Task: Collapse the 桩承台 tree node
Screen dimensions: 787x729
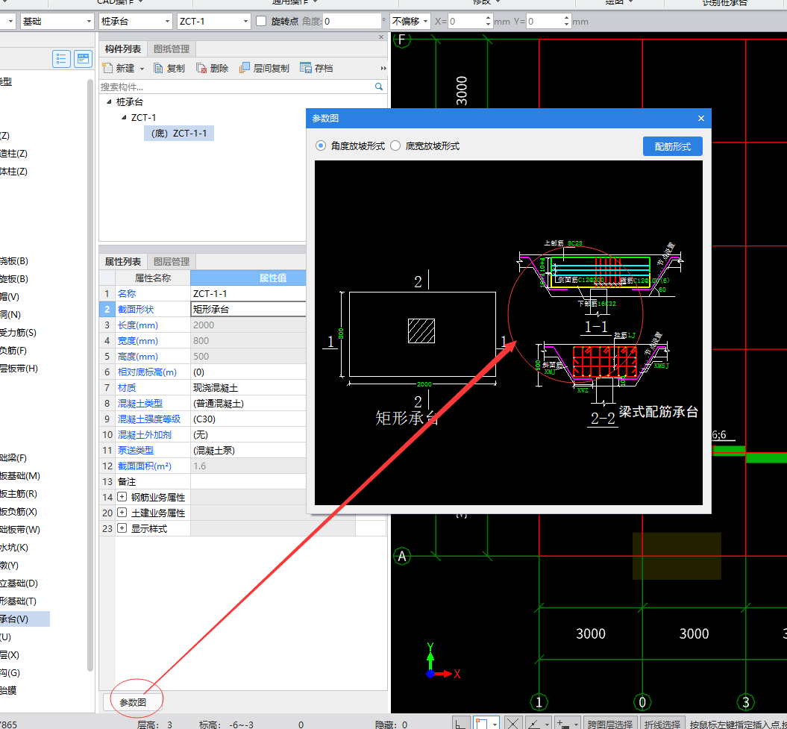Action: coord(109,102)
